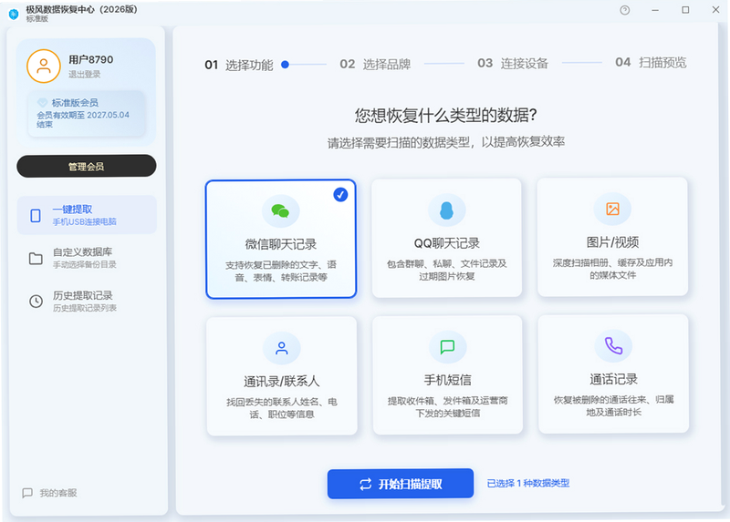The image size is (730, 522).
Task: Click the QQ penguin icon
Action: tap(446, 210)
